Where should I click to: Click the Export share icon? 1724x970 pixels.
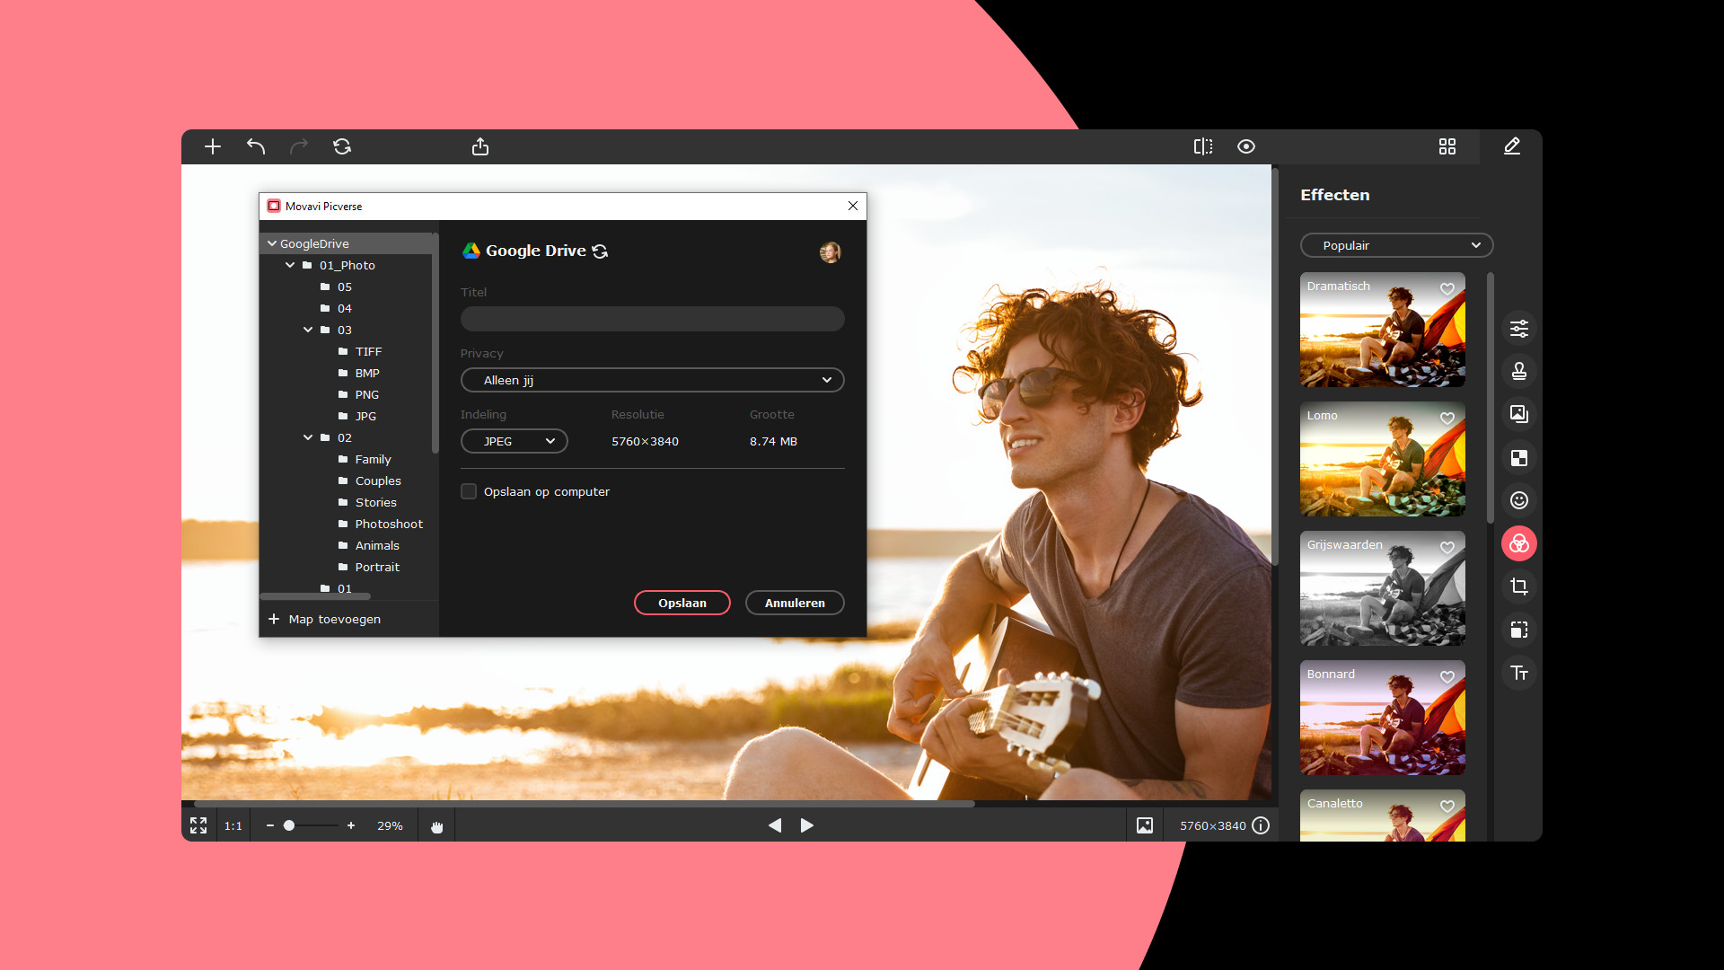(480, 146)
